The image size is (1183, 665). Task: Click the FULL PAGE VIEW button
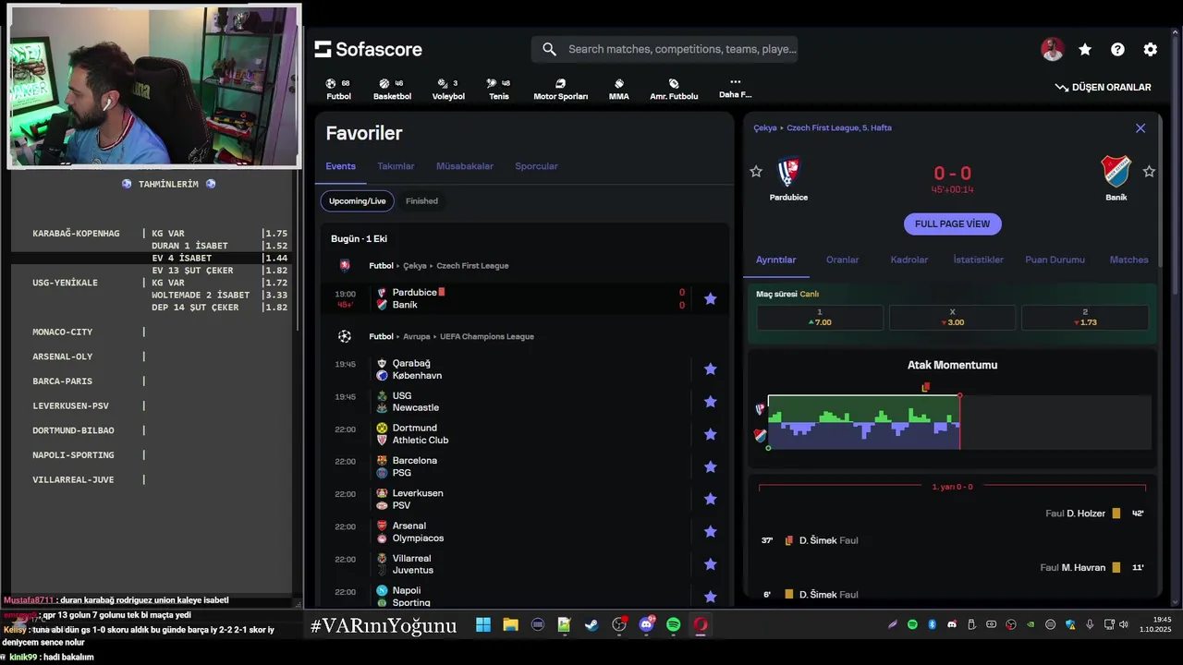pyautogui.click(x=952, y=224)
